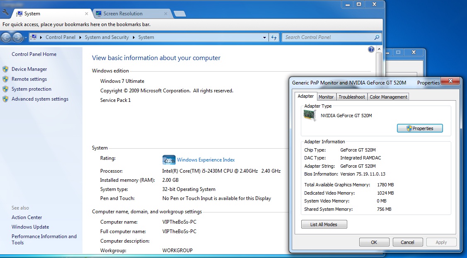
Task: Switch to the Monitor tab
Action: (x=326, y=97)
